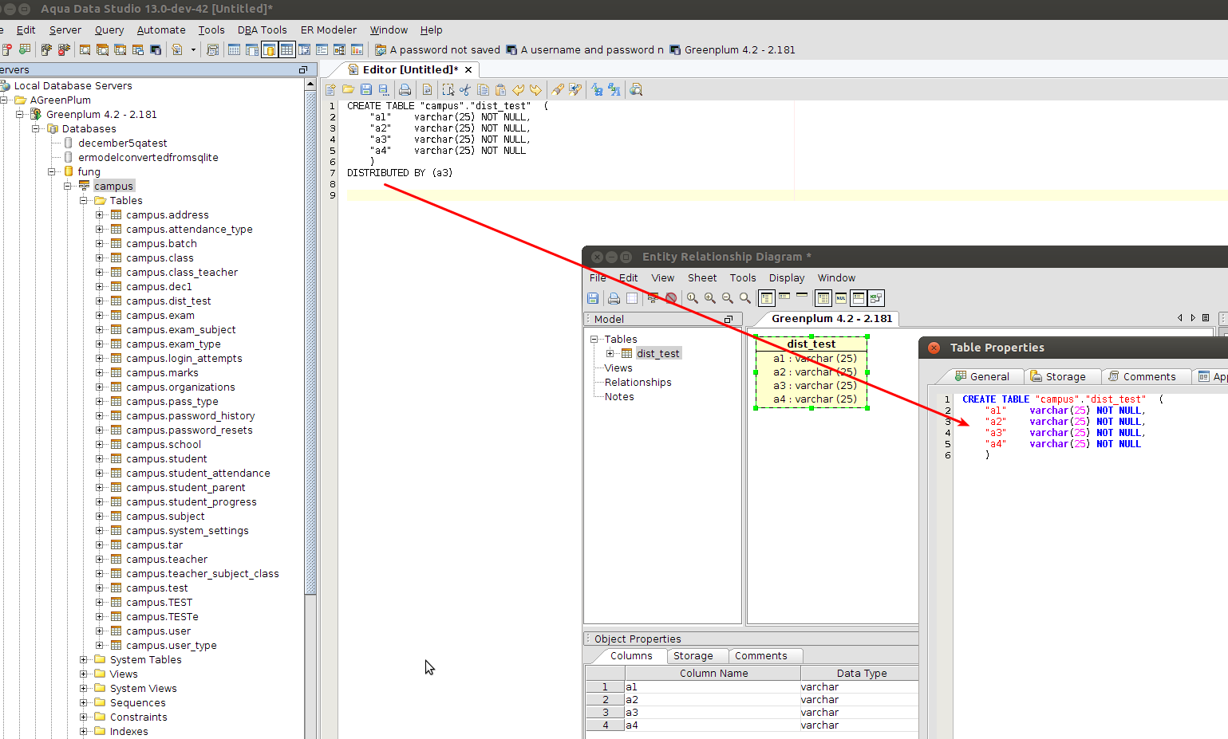Image resolution: width=1228 pixels, height=739 pixels.
Task: Click the Print icon in the editor toolbar
Action: [405, 89]
